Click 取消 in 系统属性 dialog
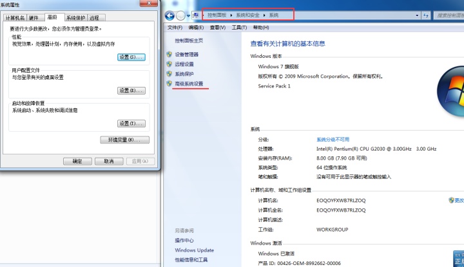This screenshot has width=464, height=267. [109, 161]
